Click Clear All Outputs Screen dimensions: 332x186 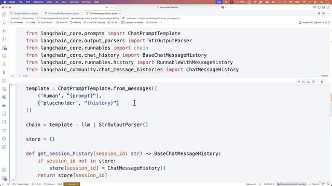94,22
